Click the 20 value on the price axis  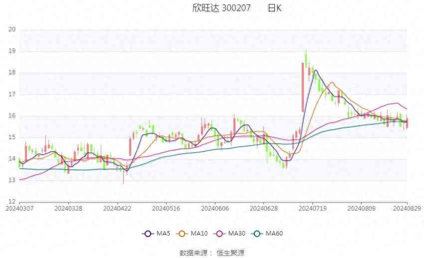pos(12,29)
